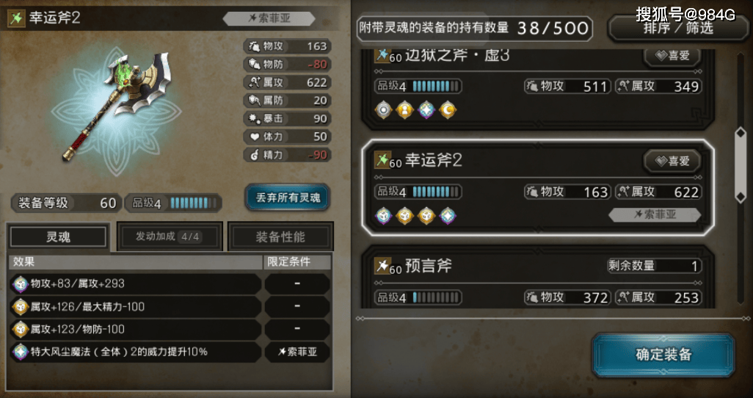Click the equipment list scrollbar handle
Screen dimensions: 753x398
(x=740, y=166)
